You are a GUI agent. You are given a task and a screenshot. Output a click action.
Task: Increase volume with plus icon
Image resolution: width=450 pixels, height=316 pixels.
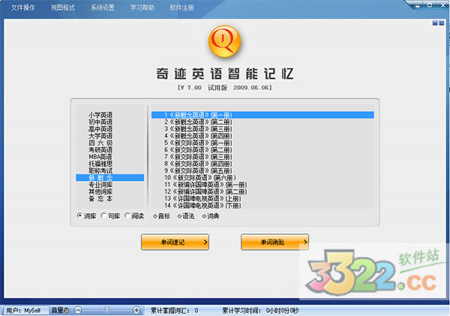coord(136,310)
